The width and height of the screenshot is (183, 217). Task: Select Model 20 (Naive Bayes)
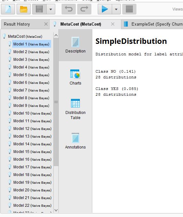(x=33, y=190)
